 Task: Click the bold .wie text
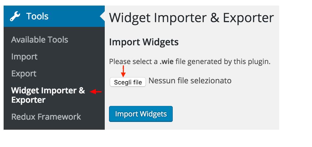167,62
